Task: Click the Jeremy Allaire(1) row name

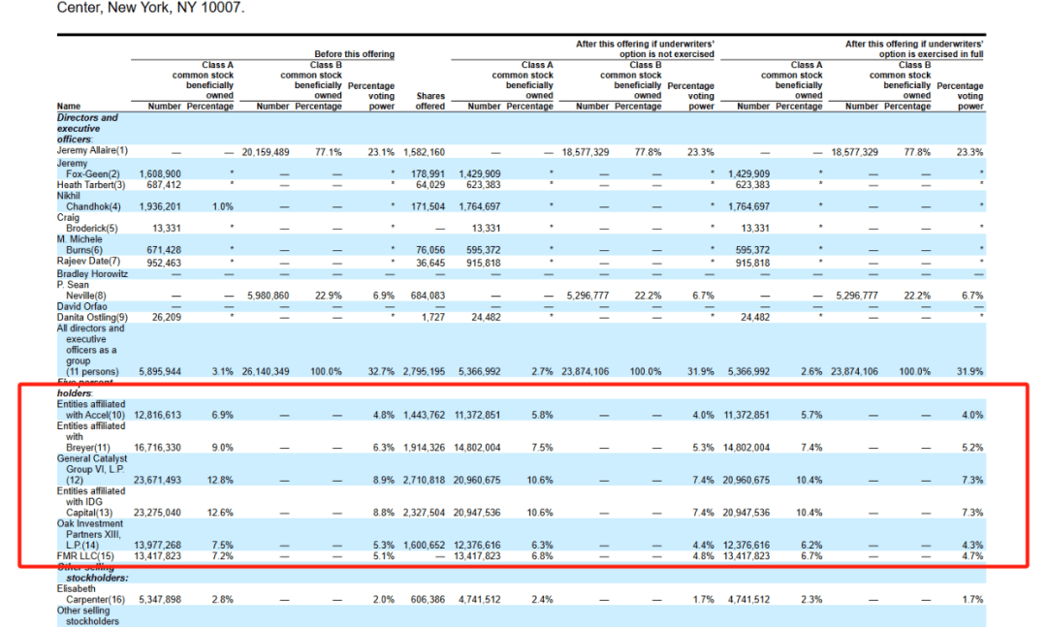Action: pos(93,152)
